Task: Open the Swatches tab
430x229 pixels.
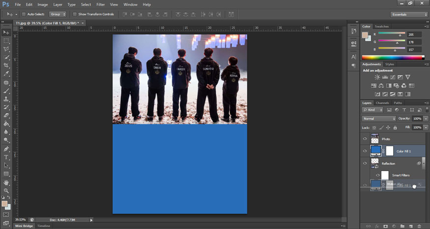Action: click(x=381, y=26)
